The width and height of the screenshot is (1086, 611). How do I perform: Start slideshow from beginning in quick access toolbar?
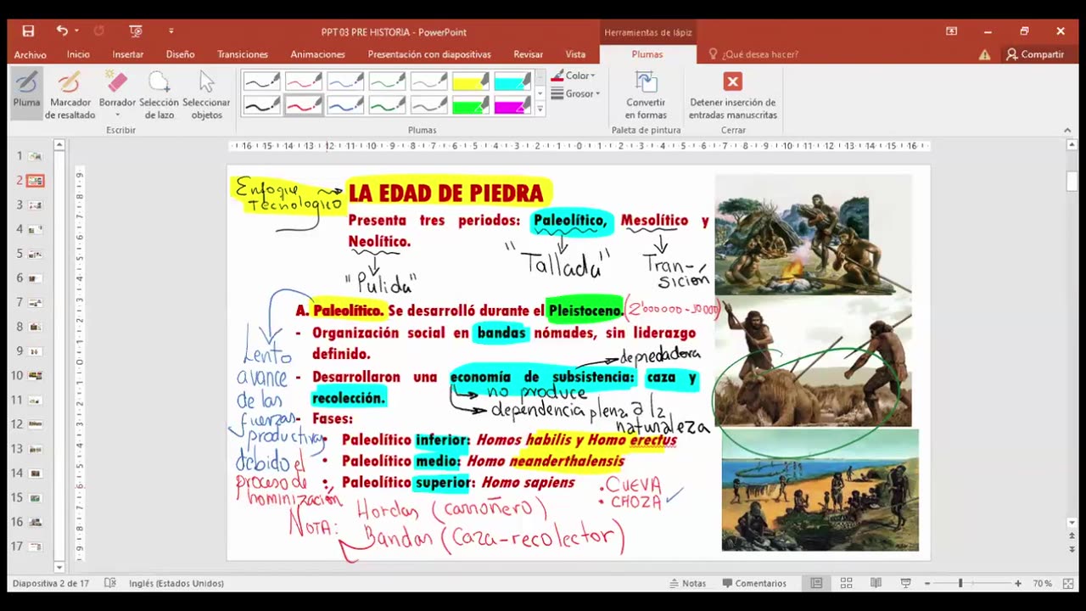coord(136,31)
